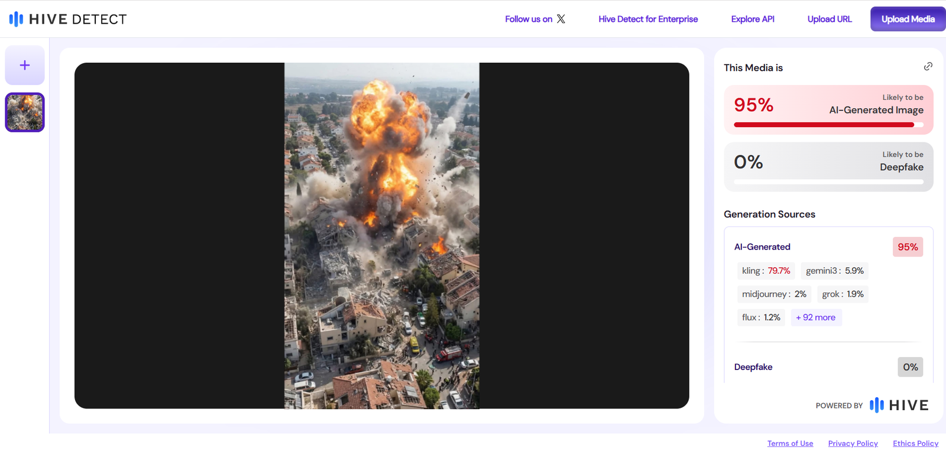The image size is (946, 451).
Task: Click the Powered by Hive logo
Action: point(899,405)
